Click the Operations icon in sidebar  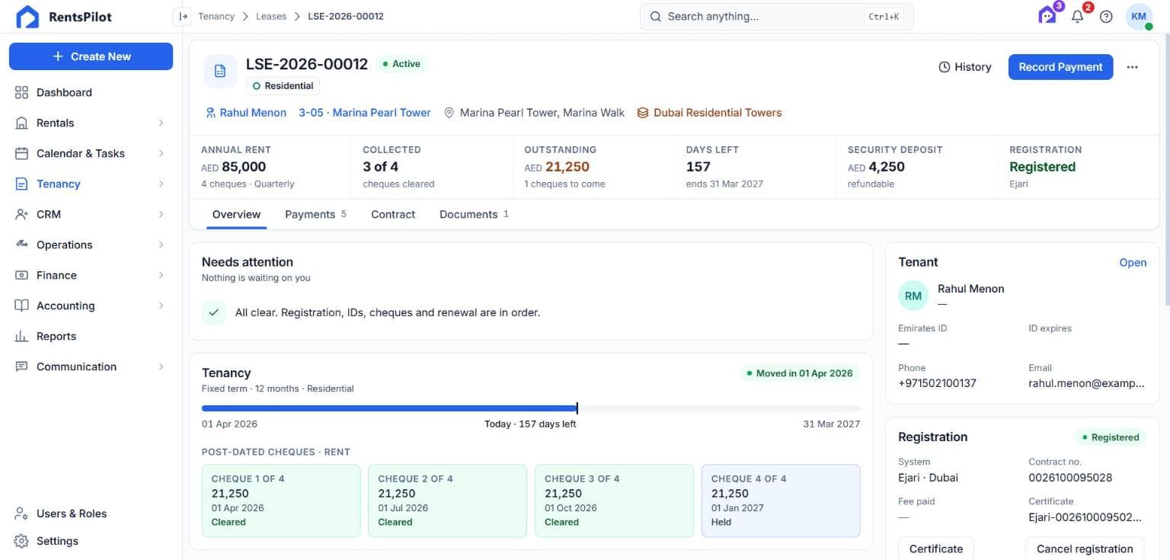tap(21, 245)
